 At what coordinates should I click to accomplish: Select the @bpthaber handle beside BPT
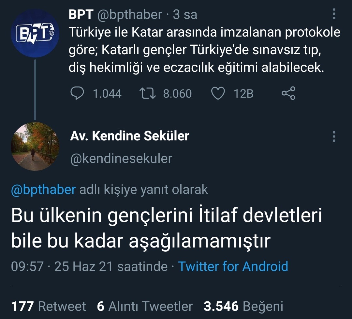[x=130, y=15]
